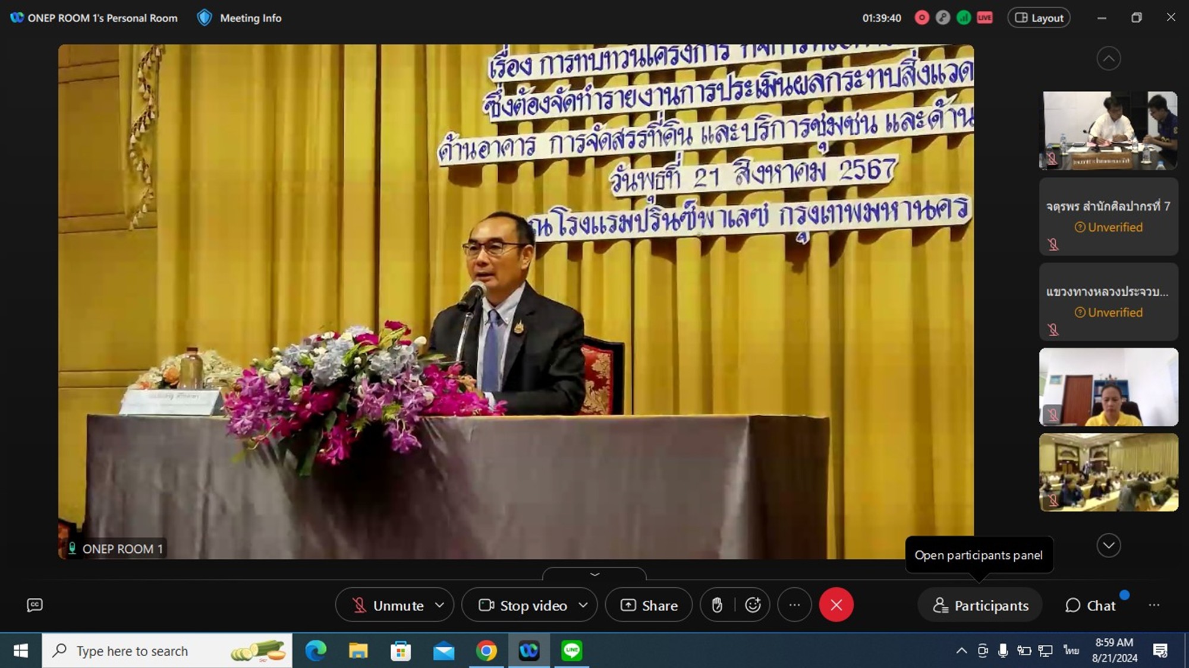The height and width of the screenshot is (668, 1189).
Task: Select the conference hall video thumbnail
Action: [1108, 472]
